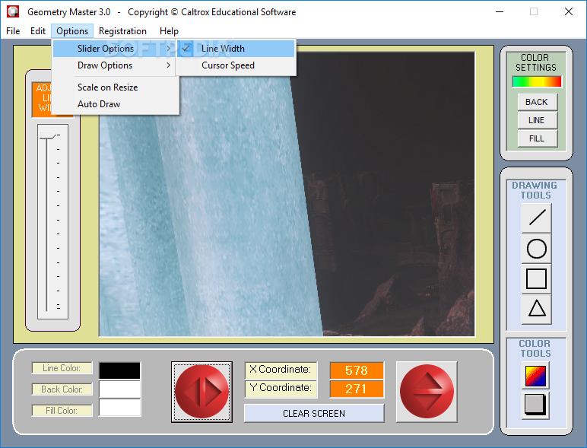Expand the Draw Options submenu
Viewport: 587px width, 448px height.
click(x=113, y=65)
